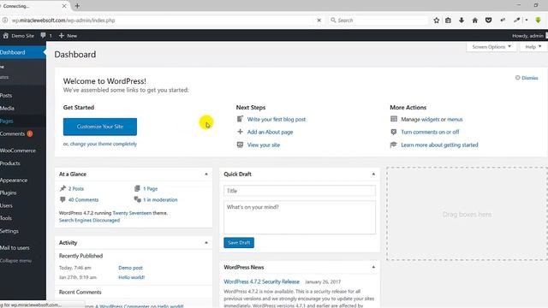Open the menus link in More Actions
The image size is (548, 308).
(x=455, y=120)
